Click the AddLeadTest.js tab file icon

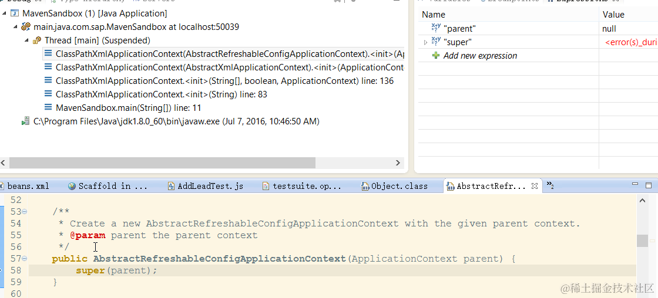pyautogui.click(x=171, y=186)
